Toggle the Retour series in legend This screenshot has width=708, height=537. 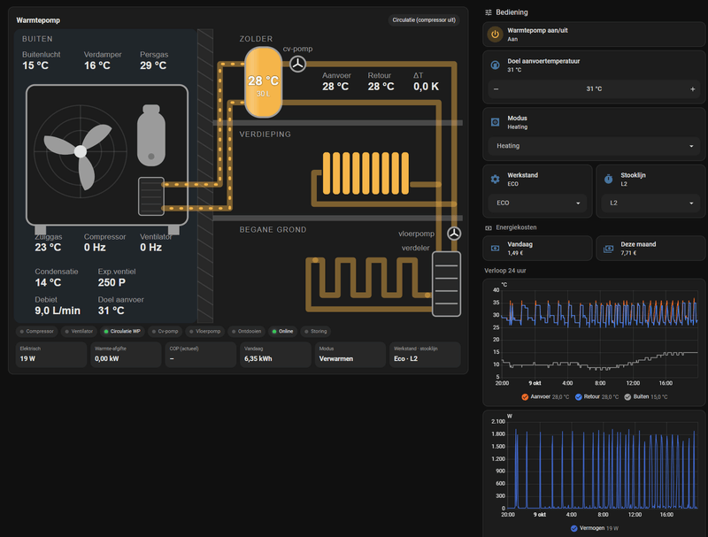[x=596, y=396]
